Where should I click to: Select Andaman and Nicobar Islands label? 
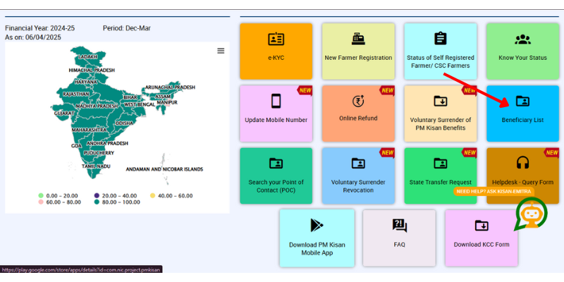[x=164, y=169]
